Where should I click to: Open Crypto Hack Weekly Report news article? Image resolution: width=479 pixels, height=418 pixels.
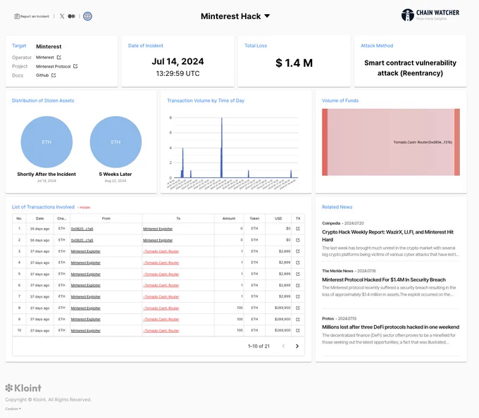point(387,236)
